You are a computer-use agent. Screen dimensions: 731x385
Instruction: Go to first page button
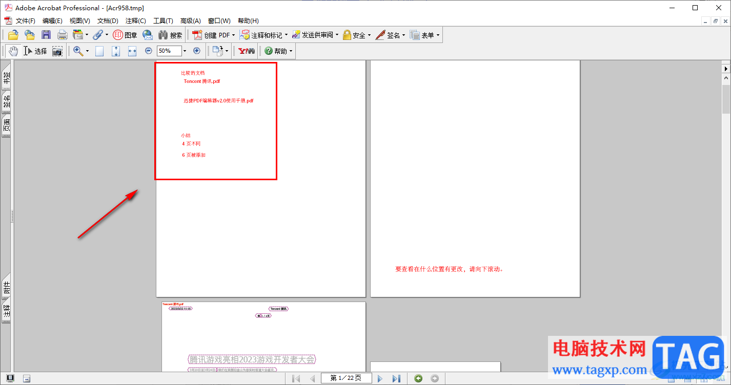coord(296,378)
